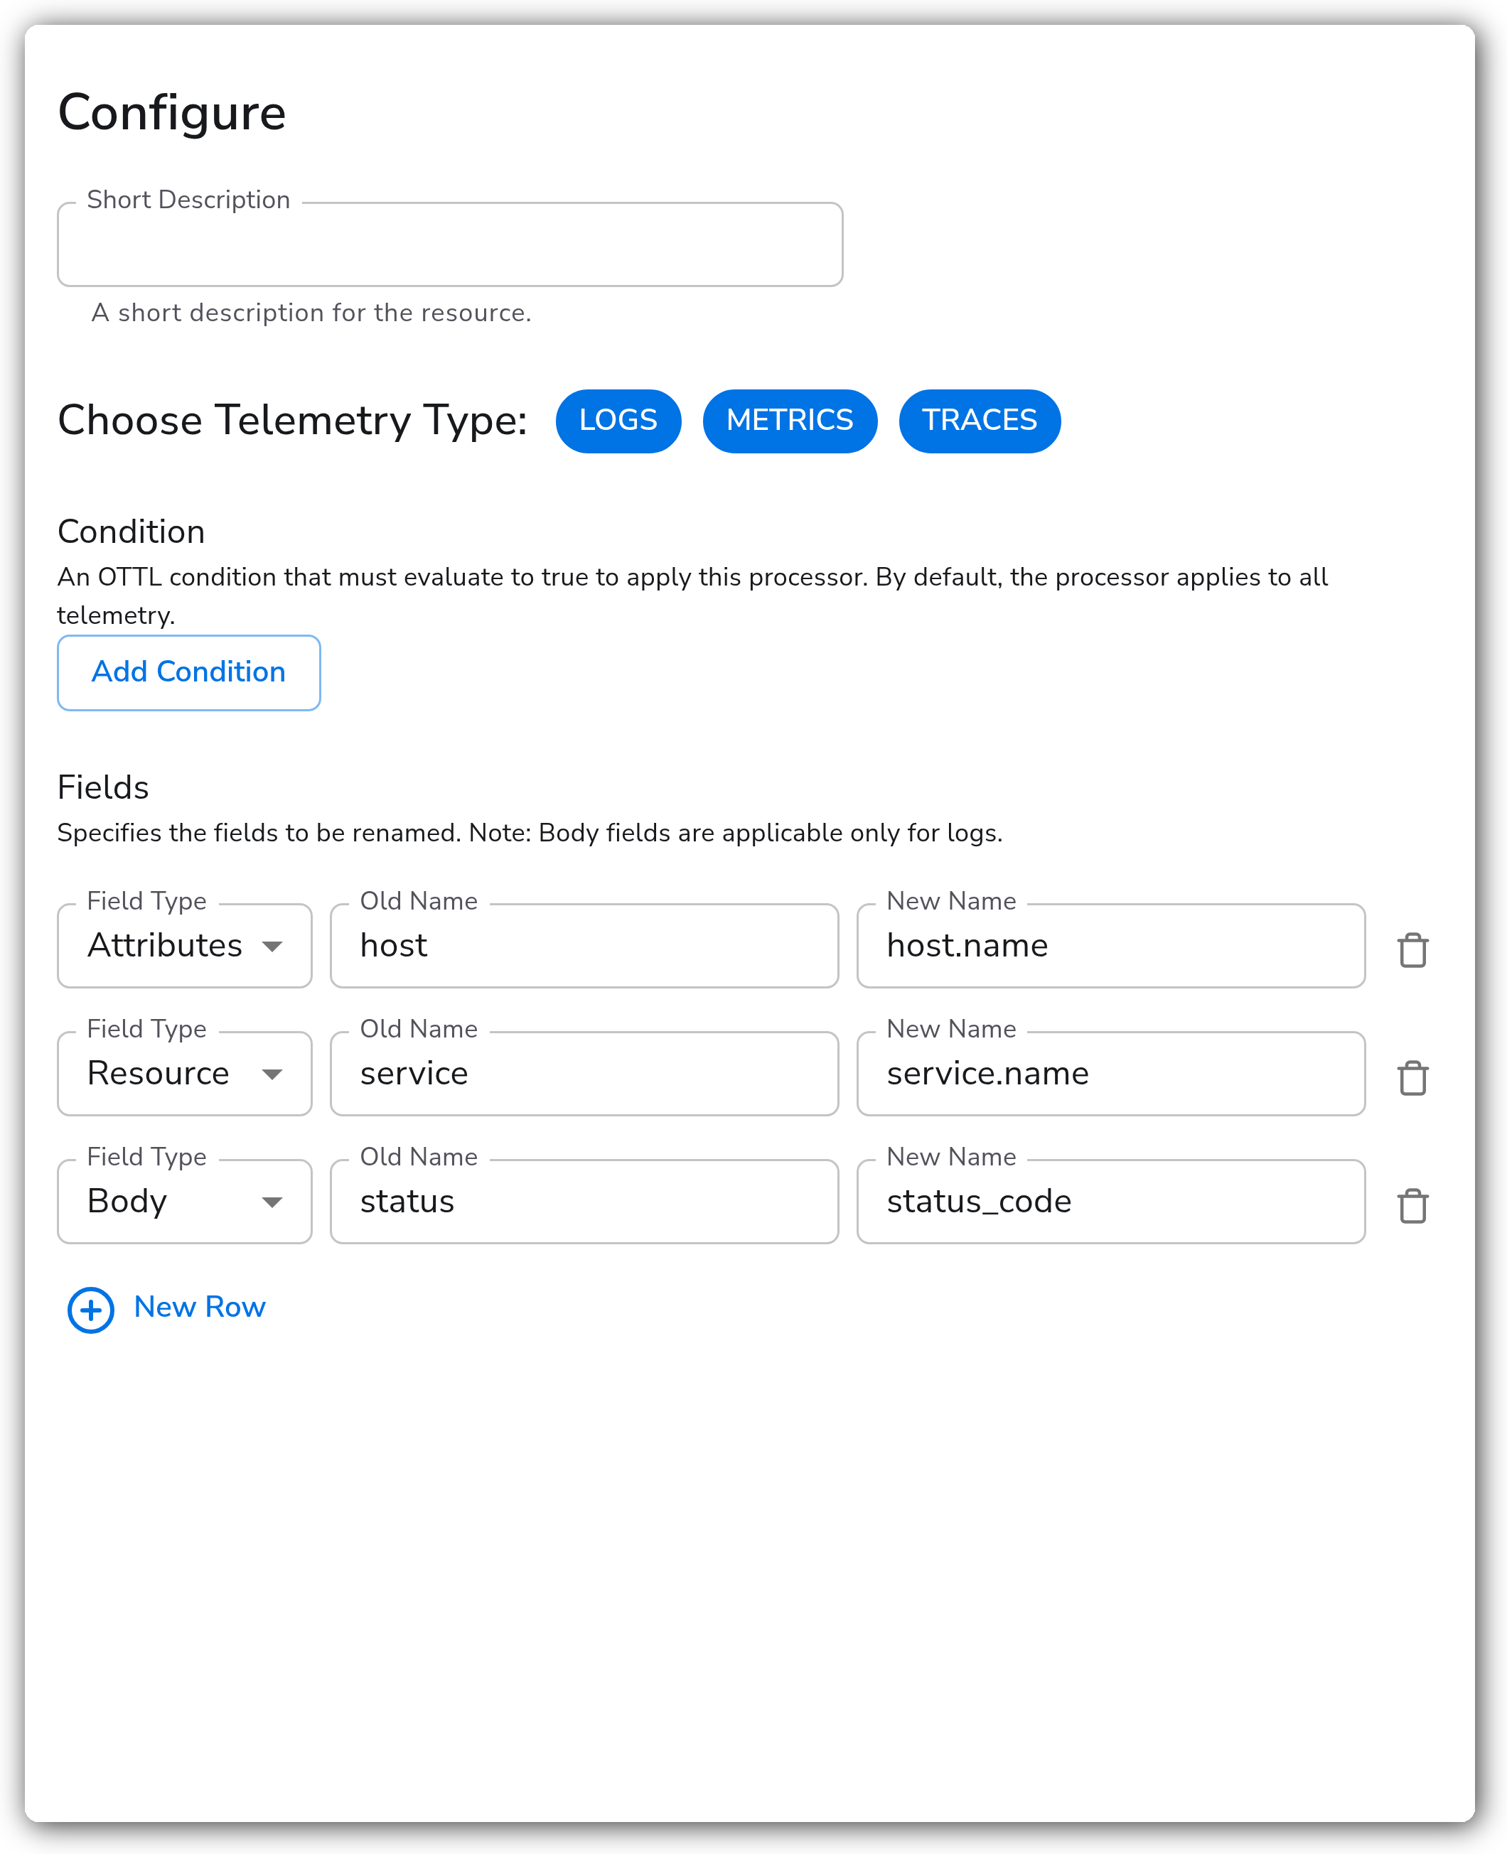Toggle the LOGS telemetry type

(618, 421)
